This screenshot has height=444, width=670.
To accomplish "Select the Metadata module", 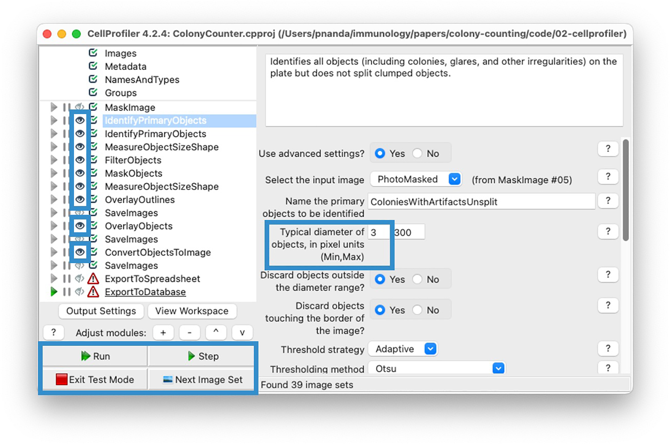I will pyautogui.click(x=125, y=66).
